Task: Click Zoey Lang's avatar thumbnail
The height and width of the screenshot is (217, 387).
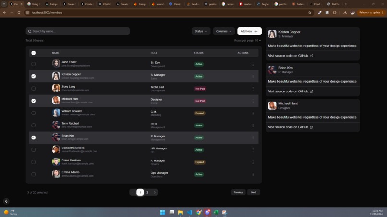Action: click(x=56, y=88)
